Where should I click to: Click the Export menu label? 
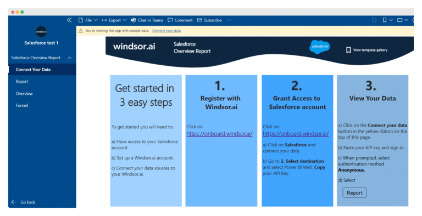[x=115, y=20]
